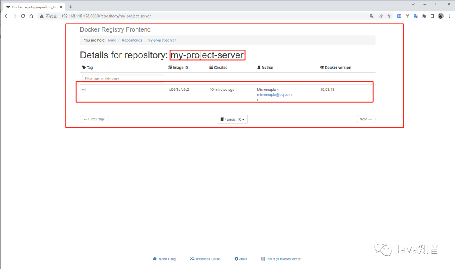
Task: Open a new tab with the plus button
Action: pyautogui.click(x=71, y=7)
